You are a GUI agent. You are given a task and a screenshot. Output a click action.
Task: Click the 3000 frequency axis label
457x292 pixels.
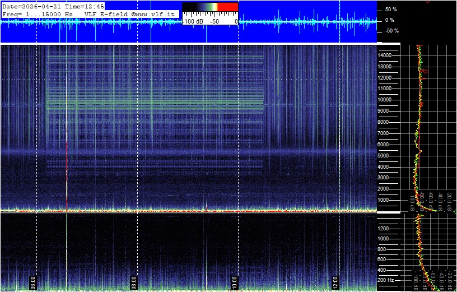[384, 178]
